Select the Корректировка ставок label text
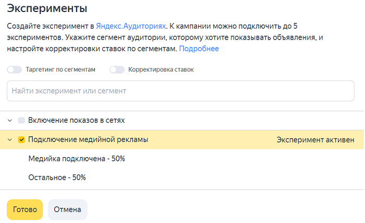The height and width of the screenshot is (223, 365). pos(161,69)
